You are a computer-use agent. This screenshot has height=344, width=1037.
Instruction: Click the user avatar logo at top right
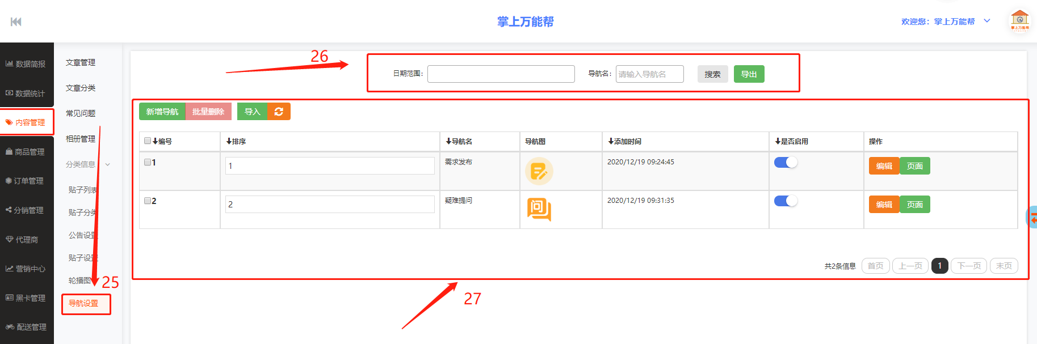coord(1019,21)
